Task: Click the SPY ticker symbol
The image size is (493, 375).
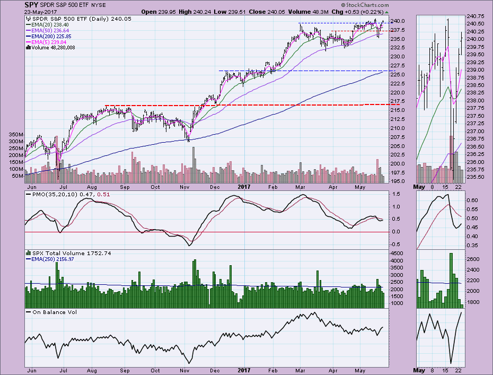Action: click(31, 5)
